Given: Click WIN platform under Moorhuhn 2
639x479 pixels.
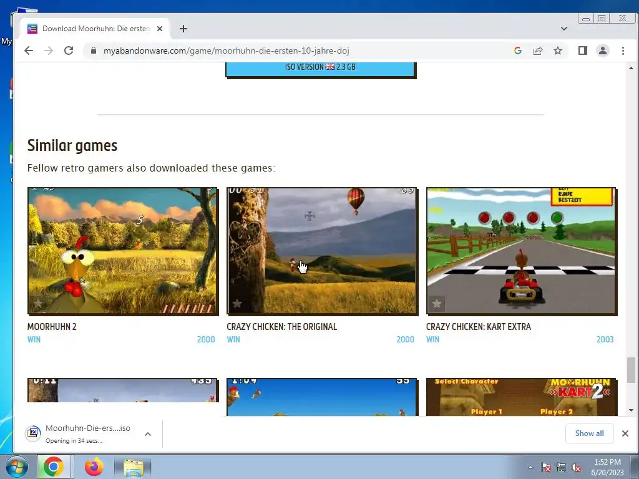Looking at the screenshot, I should point(34,339).
